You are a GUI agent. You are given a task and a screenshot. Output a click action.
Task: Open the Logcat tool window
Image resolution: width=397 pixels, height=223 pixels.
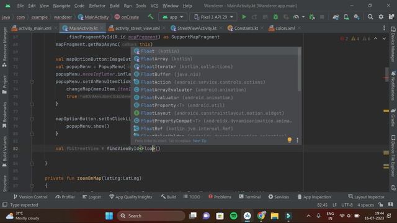click(x=92, y=197)
